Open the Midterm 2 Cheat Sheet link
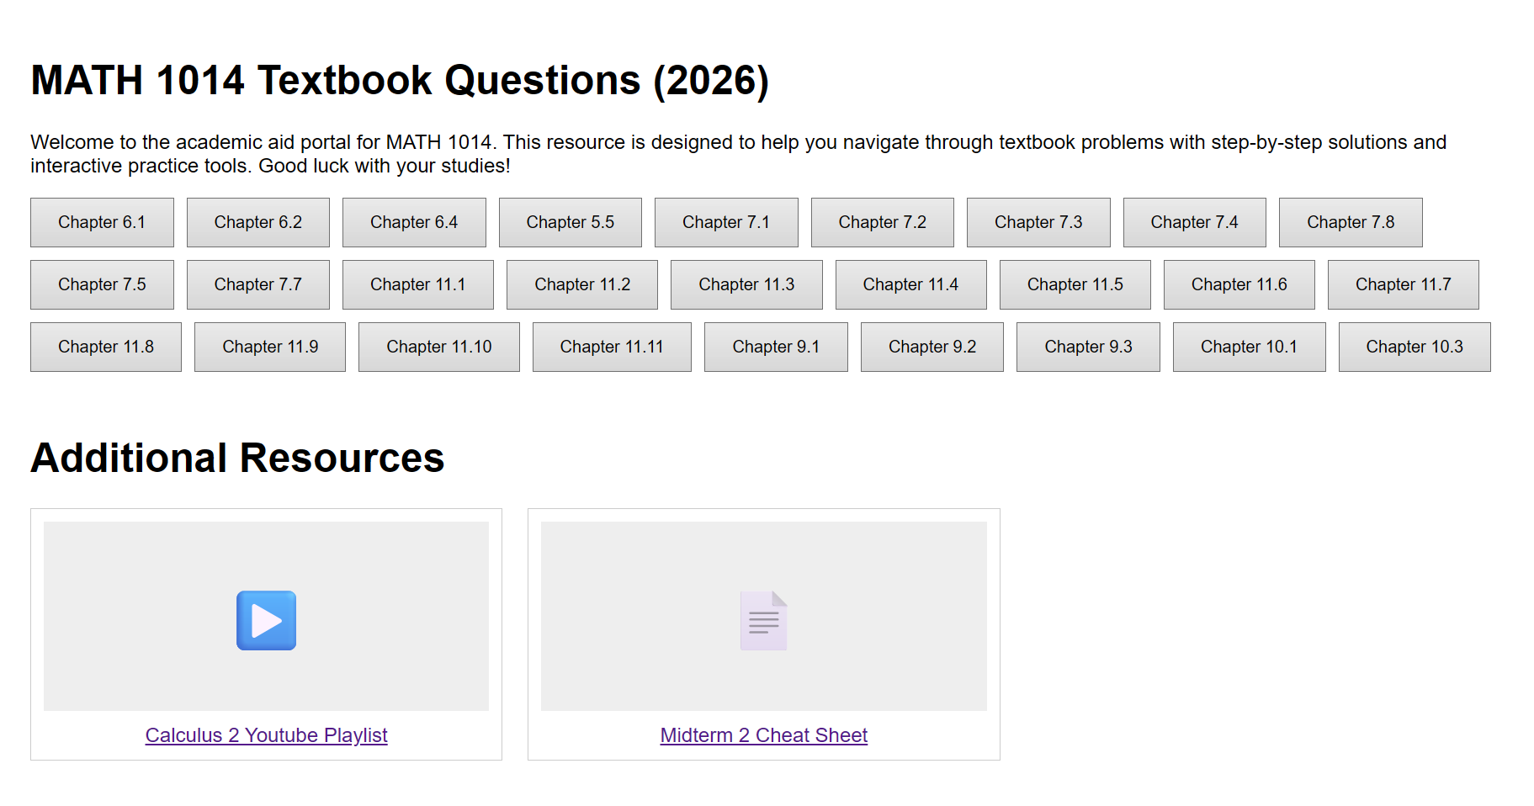The width and height of the screenshot is (1534, 806). coord(762,734)
